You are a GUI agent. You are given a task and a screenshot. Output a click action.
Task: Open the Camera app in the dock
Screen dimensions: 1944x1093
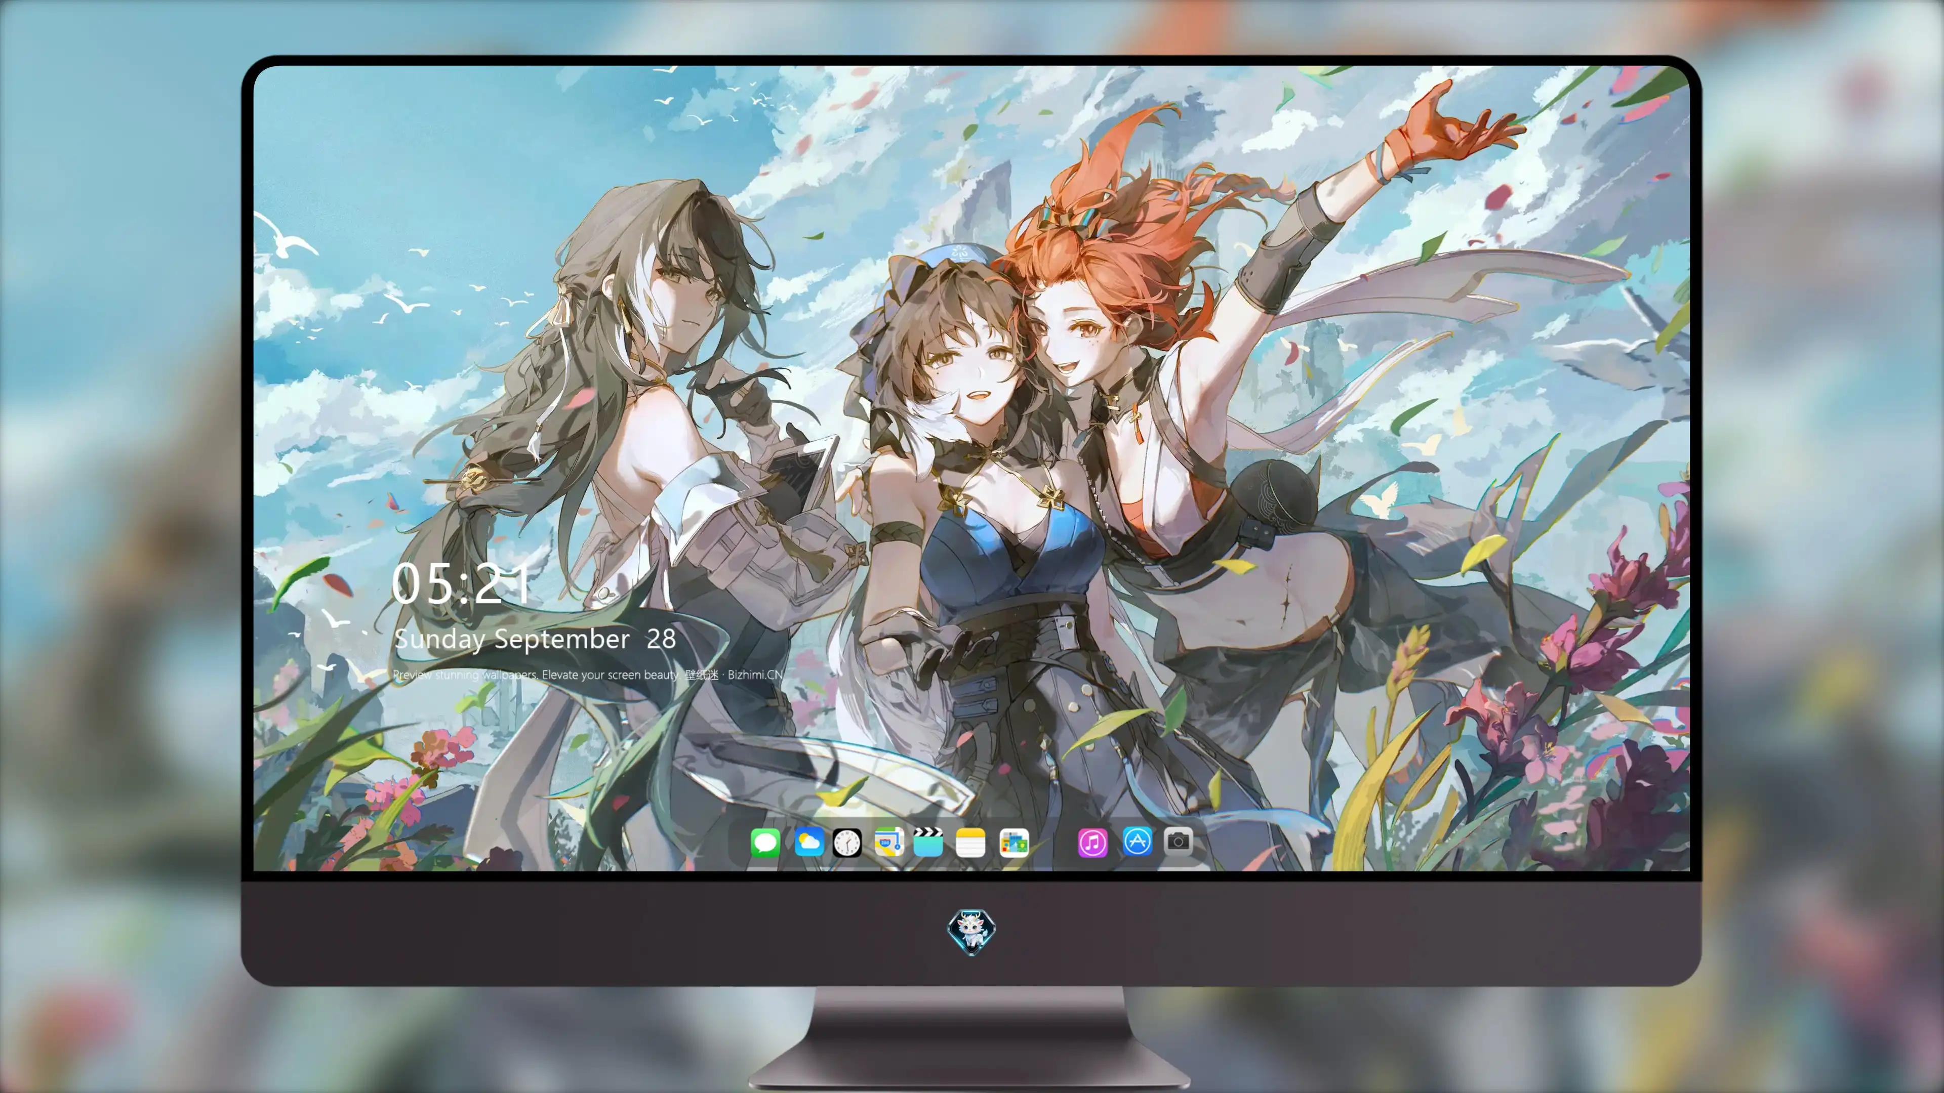(1178, 841)
